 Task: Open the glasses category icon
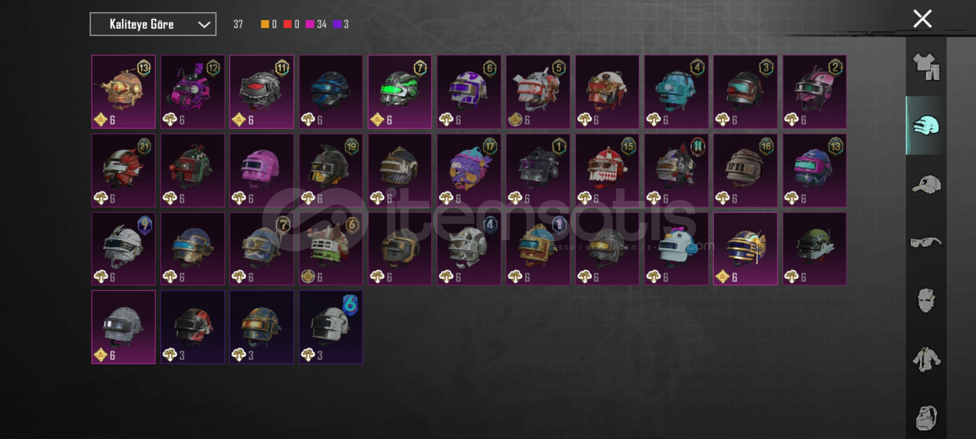(926, 243)
